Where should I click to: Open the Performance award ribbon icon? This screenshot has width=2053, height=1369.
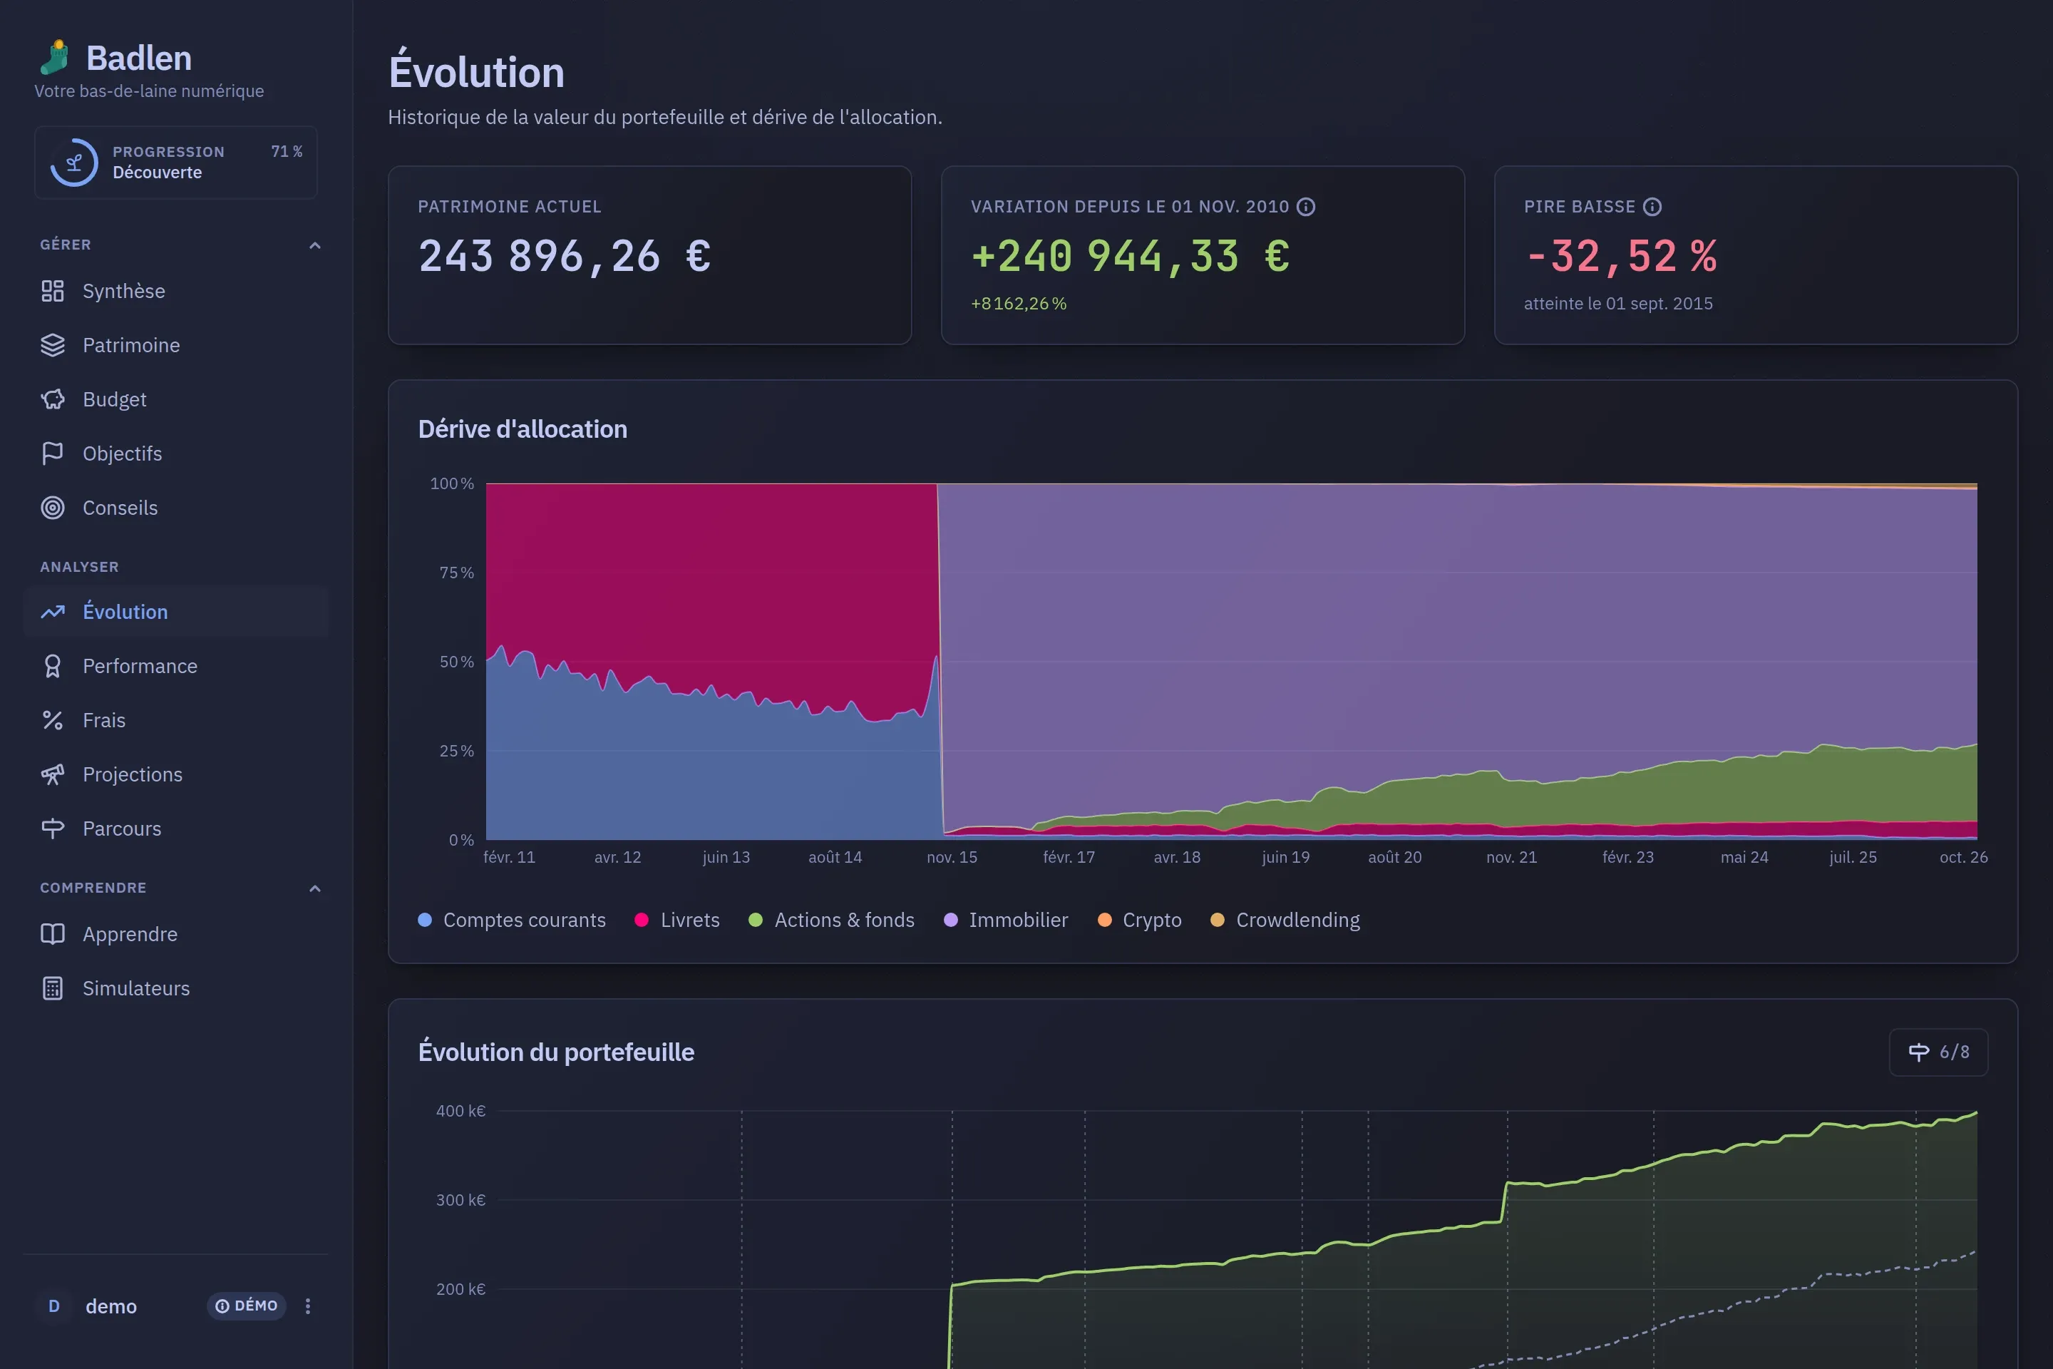tap(52, 666)
